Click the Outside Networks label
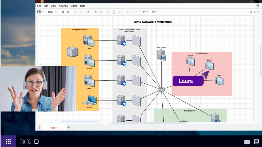 pyautogui.click(x=202, y=54)
